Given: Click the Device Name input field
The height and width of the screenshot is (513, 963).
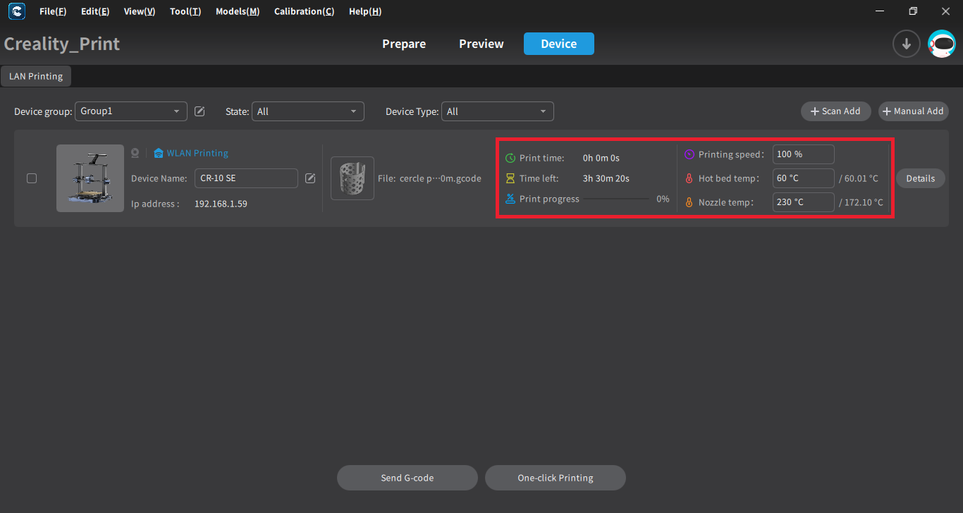Looking at the screenshot, I should click(246, 178).
